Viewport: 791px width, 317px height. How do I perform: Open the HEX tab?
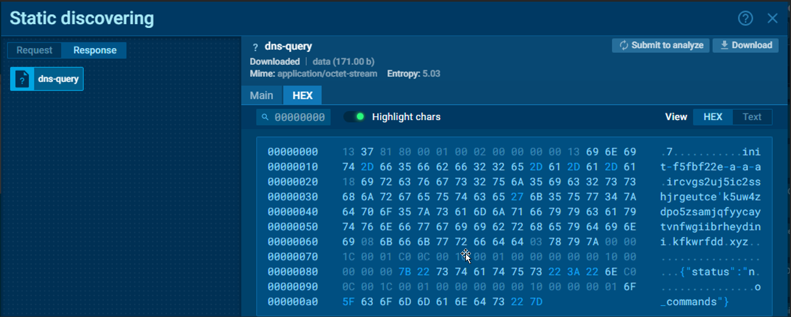[x=303, y=96]
